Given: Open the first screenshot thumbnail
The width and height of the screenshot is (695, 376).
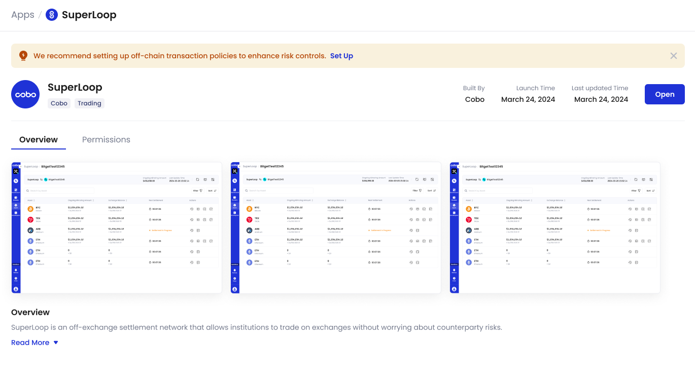Looking at the screenshot, I should [x=117, y=228].
